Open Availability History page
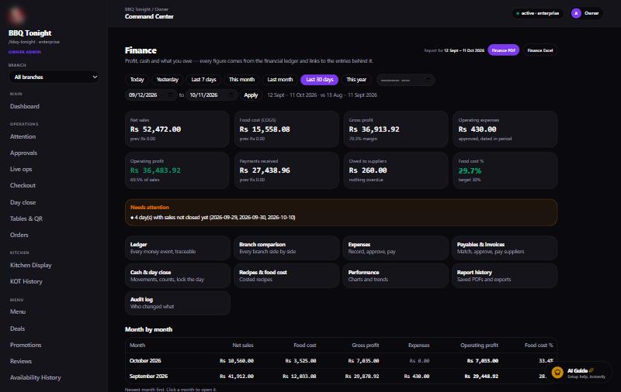 tap(36, 377)
